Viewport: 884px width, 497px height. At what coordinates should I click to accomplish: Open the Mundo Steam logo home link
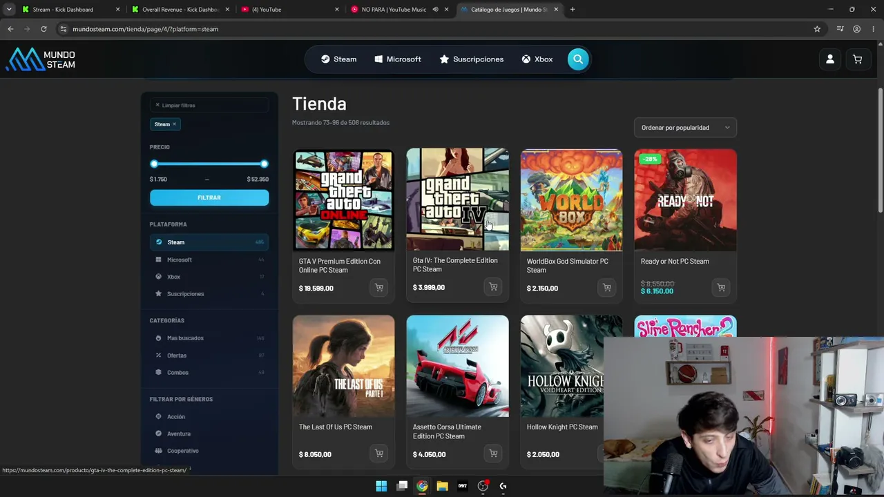point(41,59)
